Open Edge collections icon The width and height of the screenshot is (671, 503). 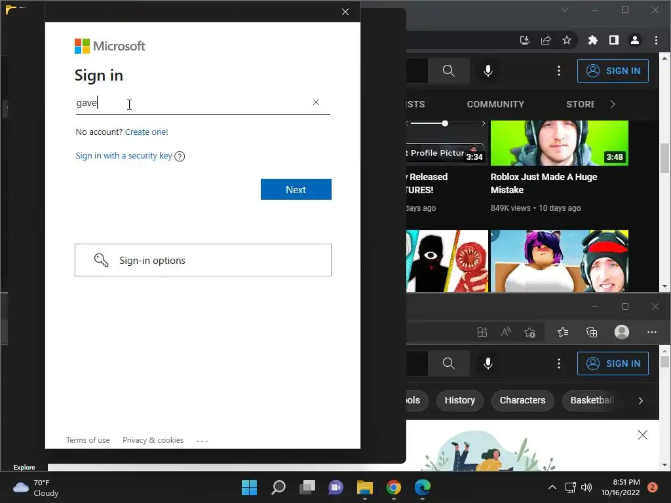tap(592, 332)
